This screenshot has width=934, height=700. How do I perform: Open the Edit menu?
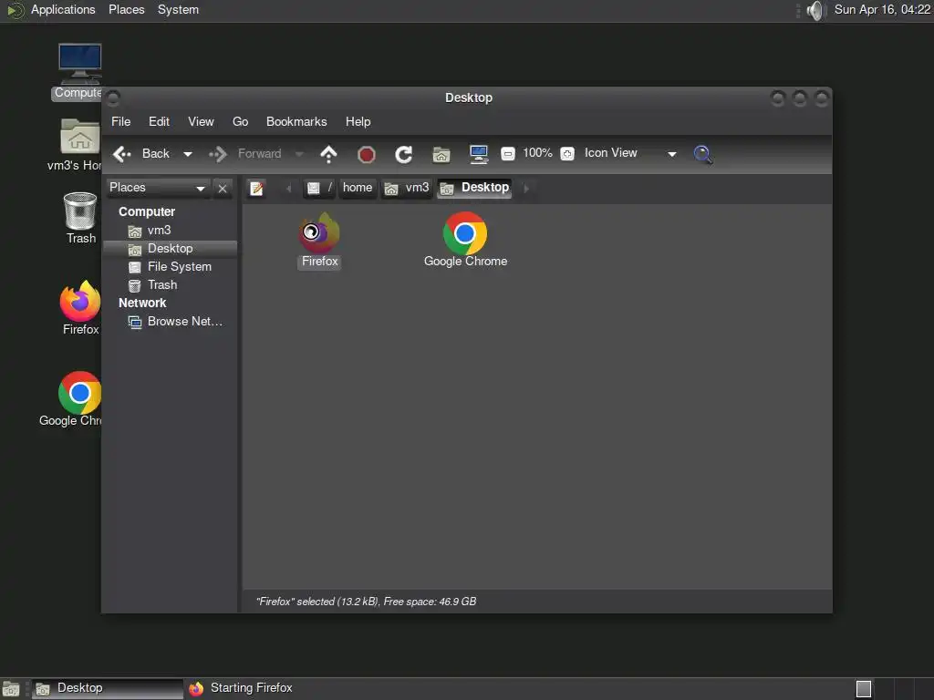[159, 121]
